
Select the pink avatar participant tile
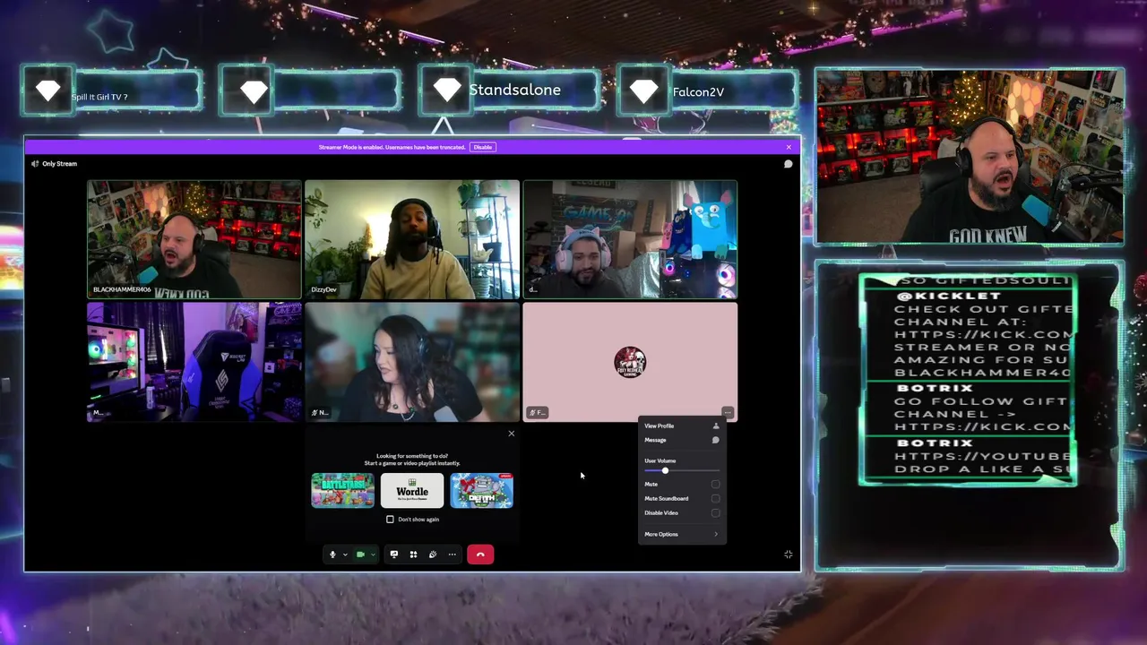[x=630, y=362]
